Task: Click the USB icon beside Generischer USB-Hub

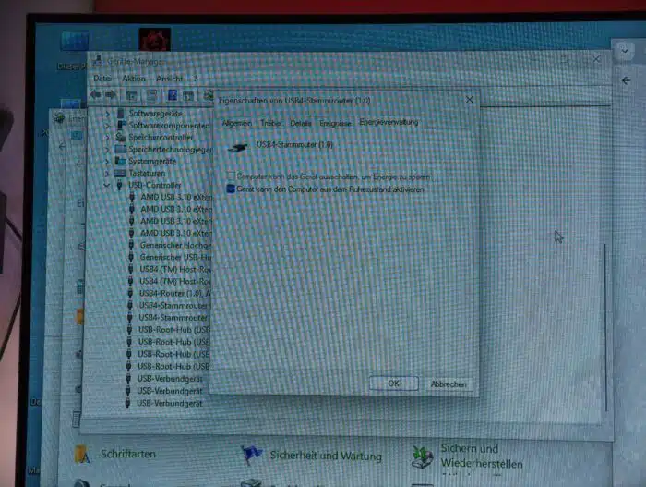Action: click(131, 257)
